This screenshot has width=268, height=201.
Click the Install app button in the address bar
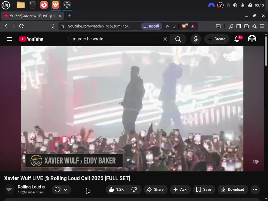click(152, 26)
